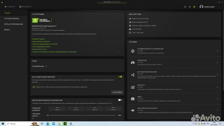This screenshot has width=224, height=126.
Task: Select Игры и приложения in the sidebar
Action: click(x=14, y=24)
